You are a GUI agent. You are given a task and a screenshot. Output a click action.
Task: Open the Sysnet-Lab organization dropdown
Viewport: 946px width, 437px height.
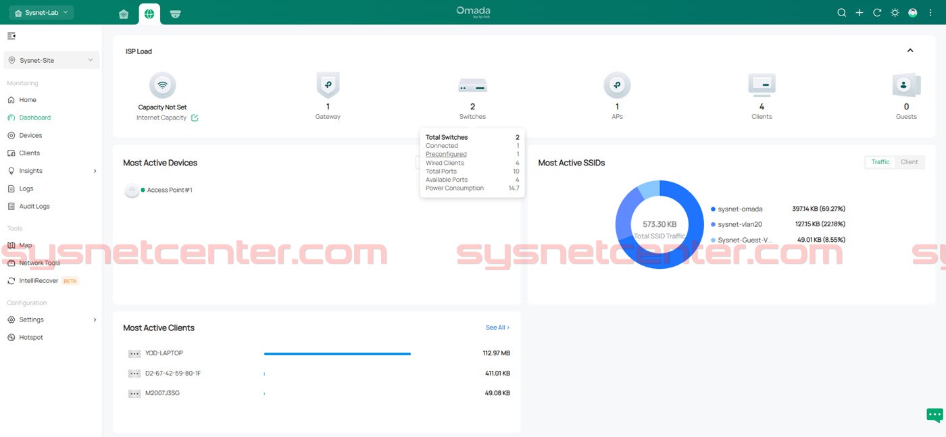(41, 13)
